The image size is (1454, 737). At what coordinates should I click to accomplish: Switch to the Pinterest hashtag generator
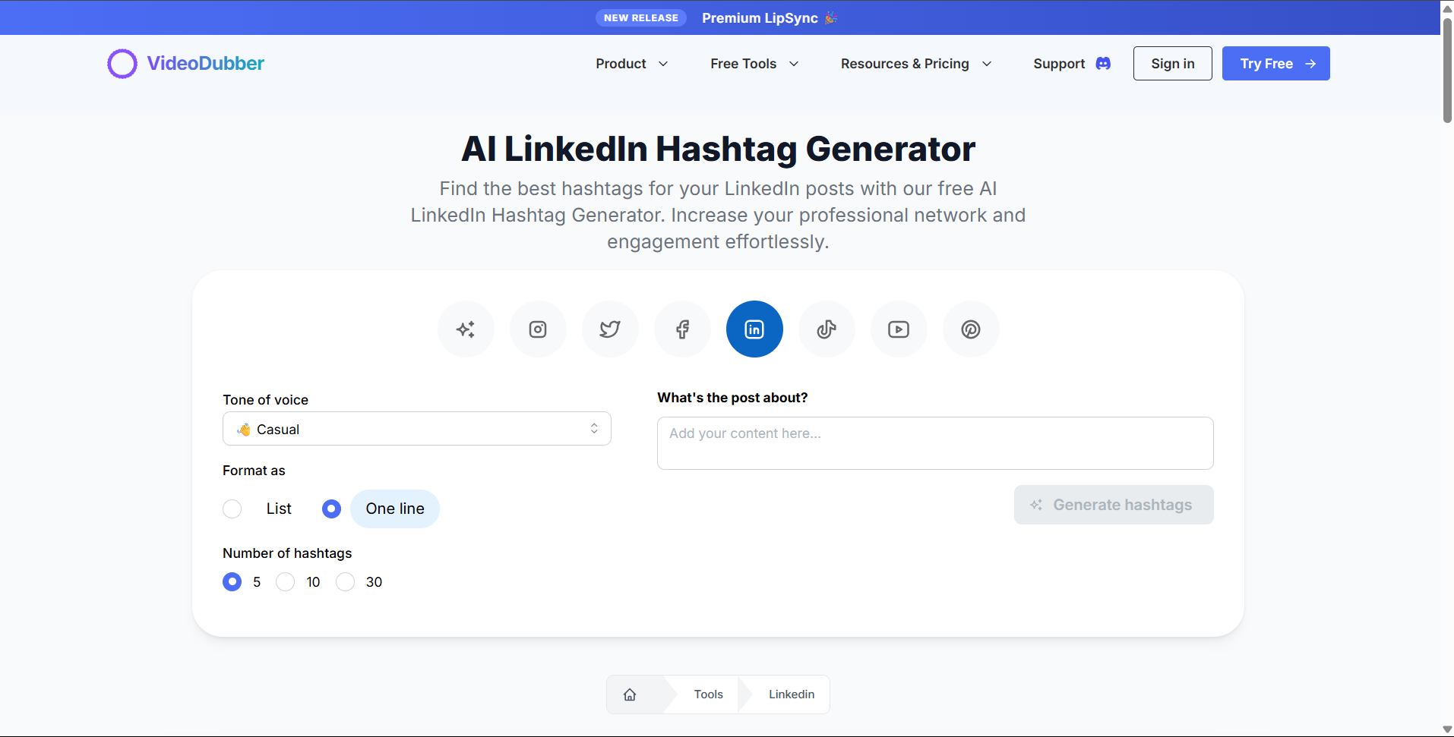tap(971, 329)
